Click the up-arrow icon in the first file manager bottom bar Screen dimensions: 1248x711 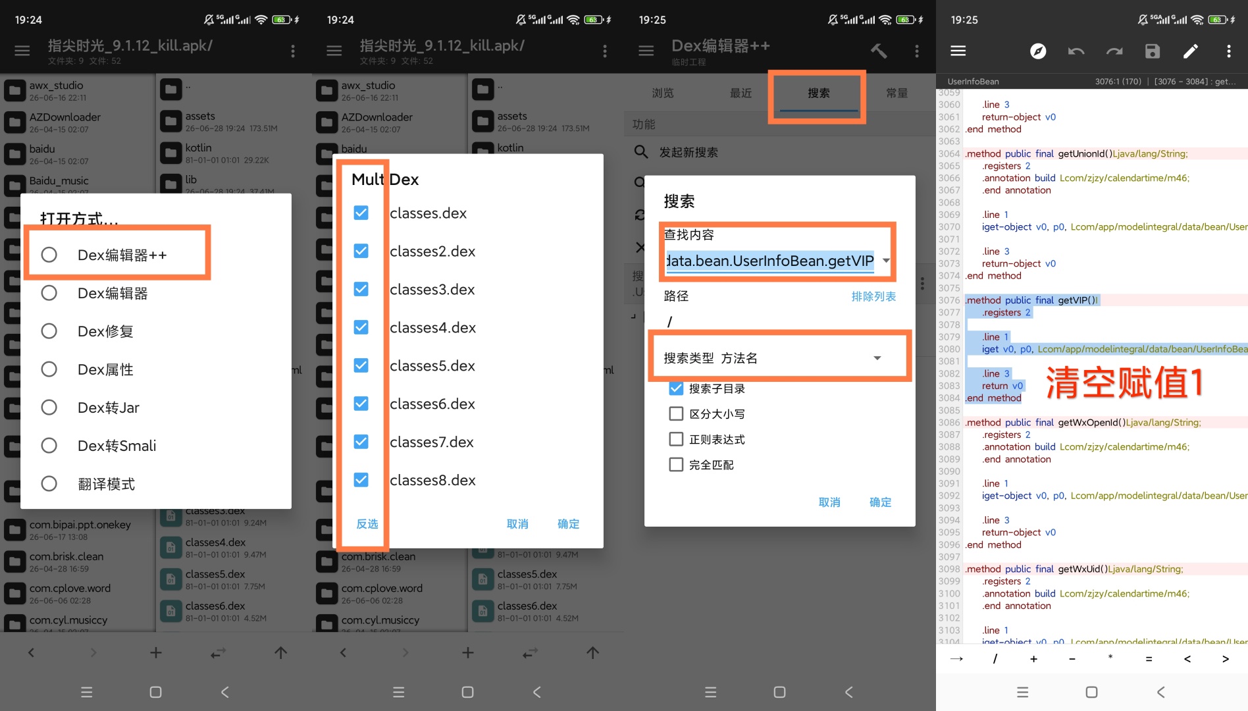(x=280, y=652)
